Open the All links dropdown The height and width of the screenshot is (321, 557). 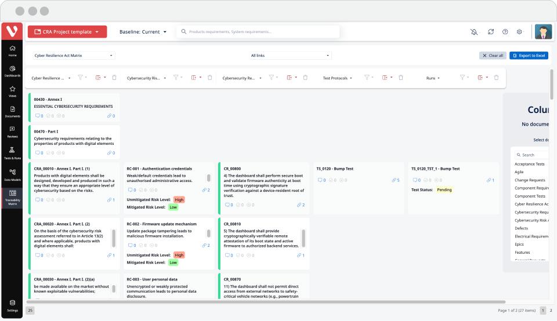[x=290, y=55]
